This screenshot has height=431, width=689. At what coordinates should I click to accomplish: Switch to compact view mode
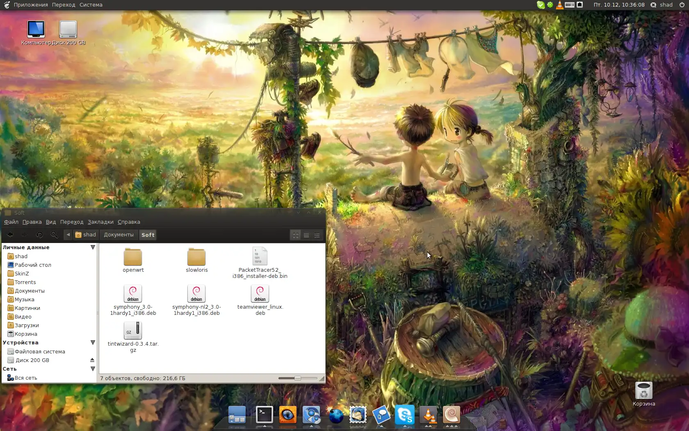tap(317, 235)
